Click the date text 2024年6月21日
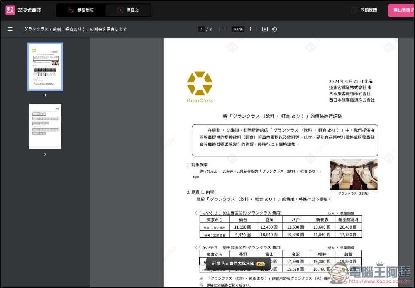The height and width of the screenshot is (288, 415). (x=346, y=81)
